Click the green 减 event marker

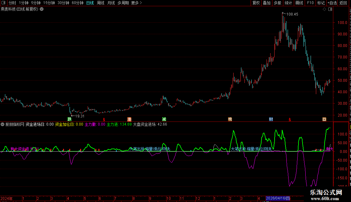click(x=164, y=119)
